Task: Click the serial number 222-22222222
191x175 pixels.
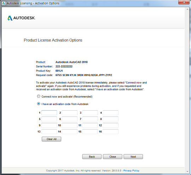Action: (64, 66)
